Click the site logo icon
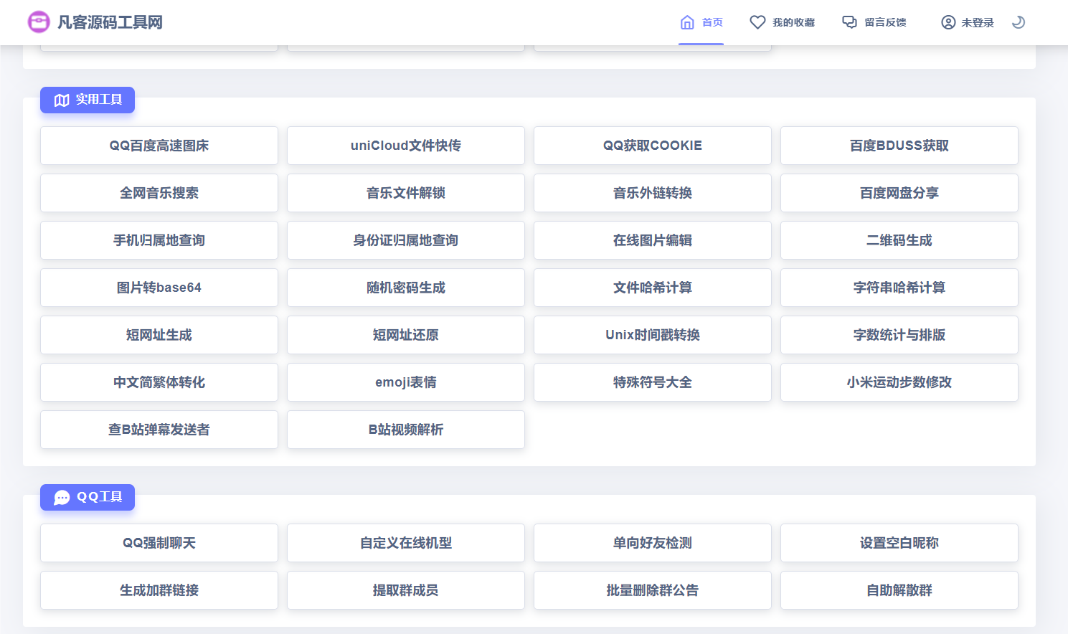The height and width of the screenshot is (634, 1068). click(39, 22)
